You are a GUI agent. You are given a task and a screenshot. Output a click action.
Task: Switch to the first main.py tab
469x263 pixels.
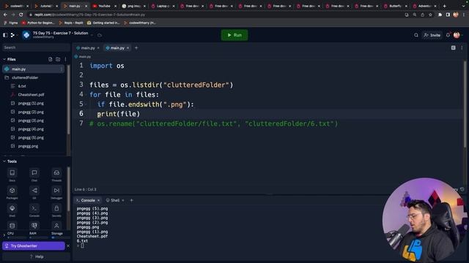pyautogui.click(x=86, y=48)
